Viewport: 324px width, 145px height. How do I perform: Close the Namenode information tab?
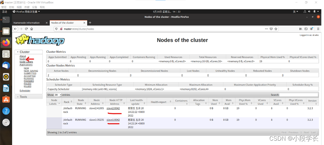point(46,23)
